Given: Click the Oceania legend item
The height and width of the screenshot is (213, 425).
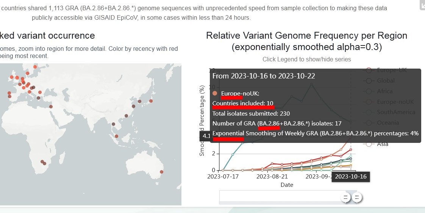Looking at the screenshot, I should pyautogui.click(x=387, y=123).
